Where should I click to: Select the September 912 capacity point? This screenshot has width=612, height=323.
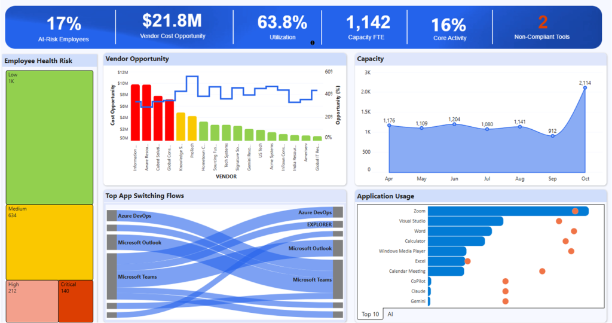tap(552, 136)
